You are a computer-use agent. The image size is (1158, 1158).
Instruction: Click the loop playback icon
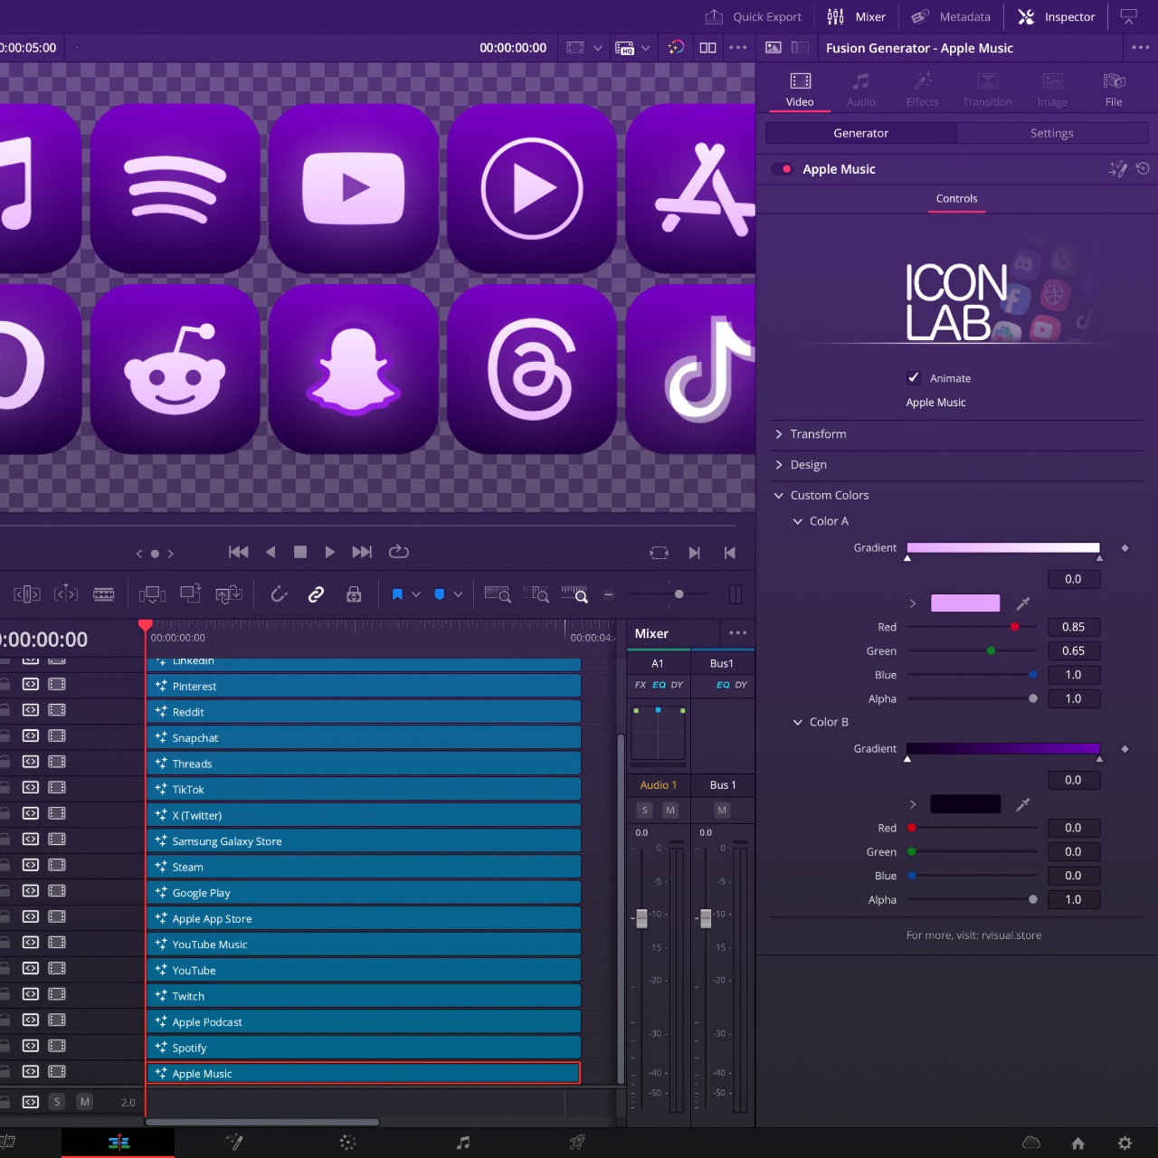pos(399,552)
